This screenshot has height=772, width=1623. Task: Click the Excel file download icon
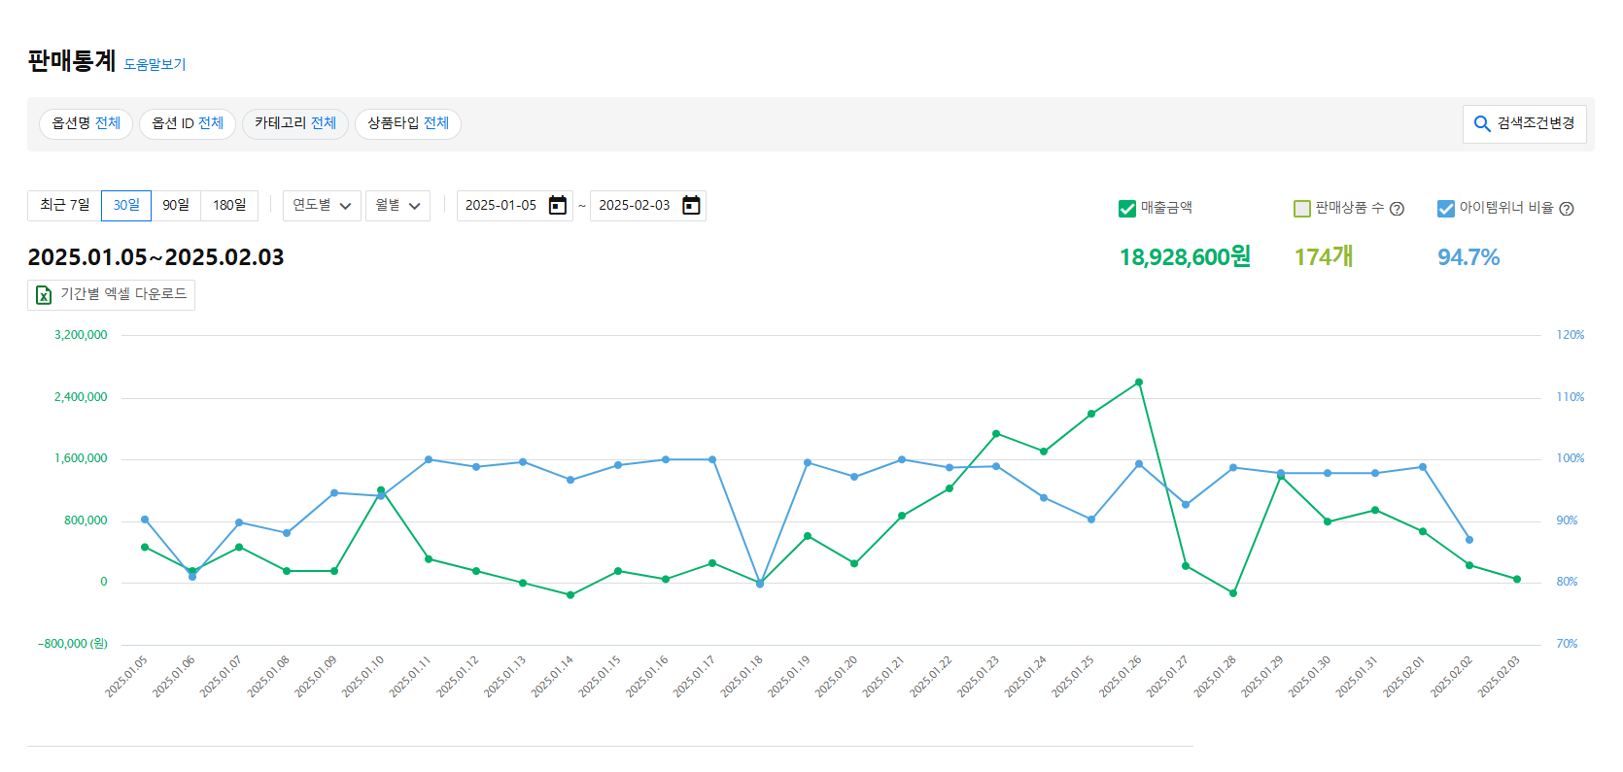click(x=44, y=294)
